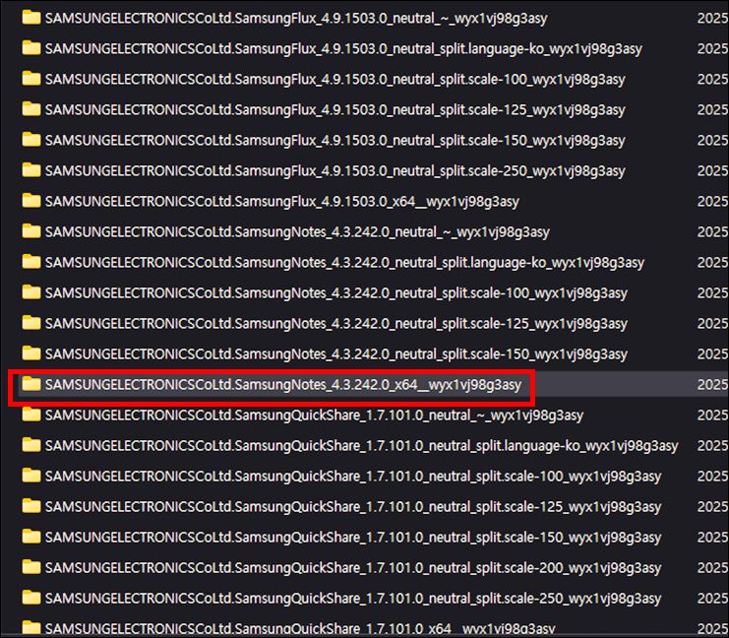Image resolution: width=729 pixels, height=638 pixels.
Task: Select SamsungFlux split.scale-250 folder name
Action: tap(335, 171)
